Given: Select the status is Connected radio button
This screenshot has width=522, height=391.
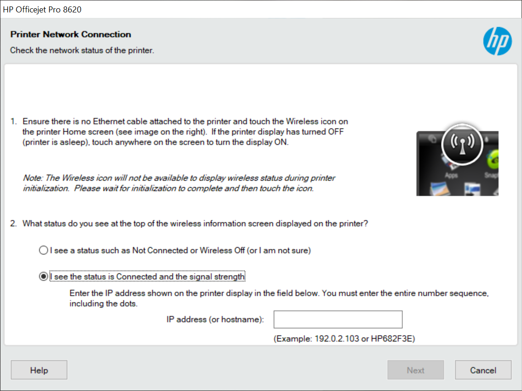Looking at the screenshot, I should 44,277.
